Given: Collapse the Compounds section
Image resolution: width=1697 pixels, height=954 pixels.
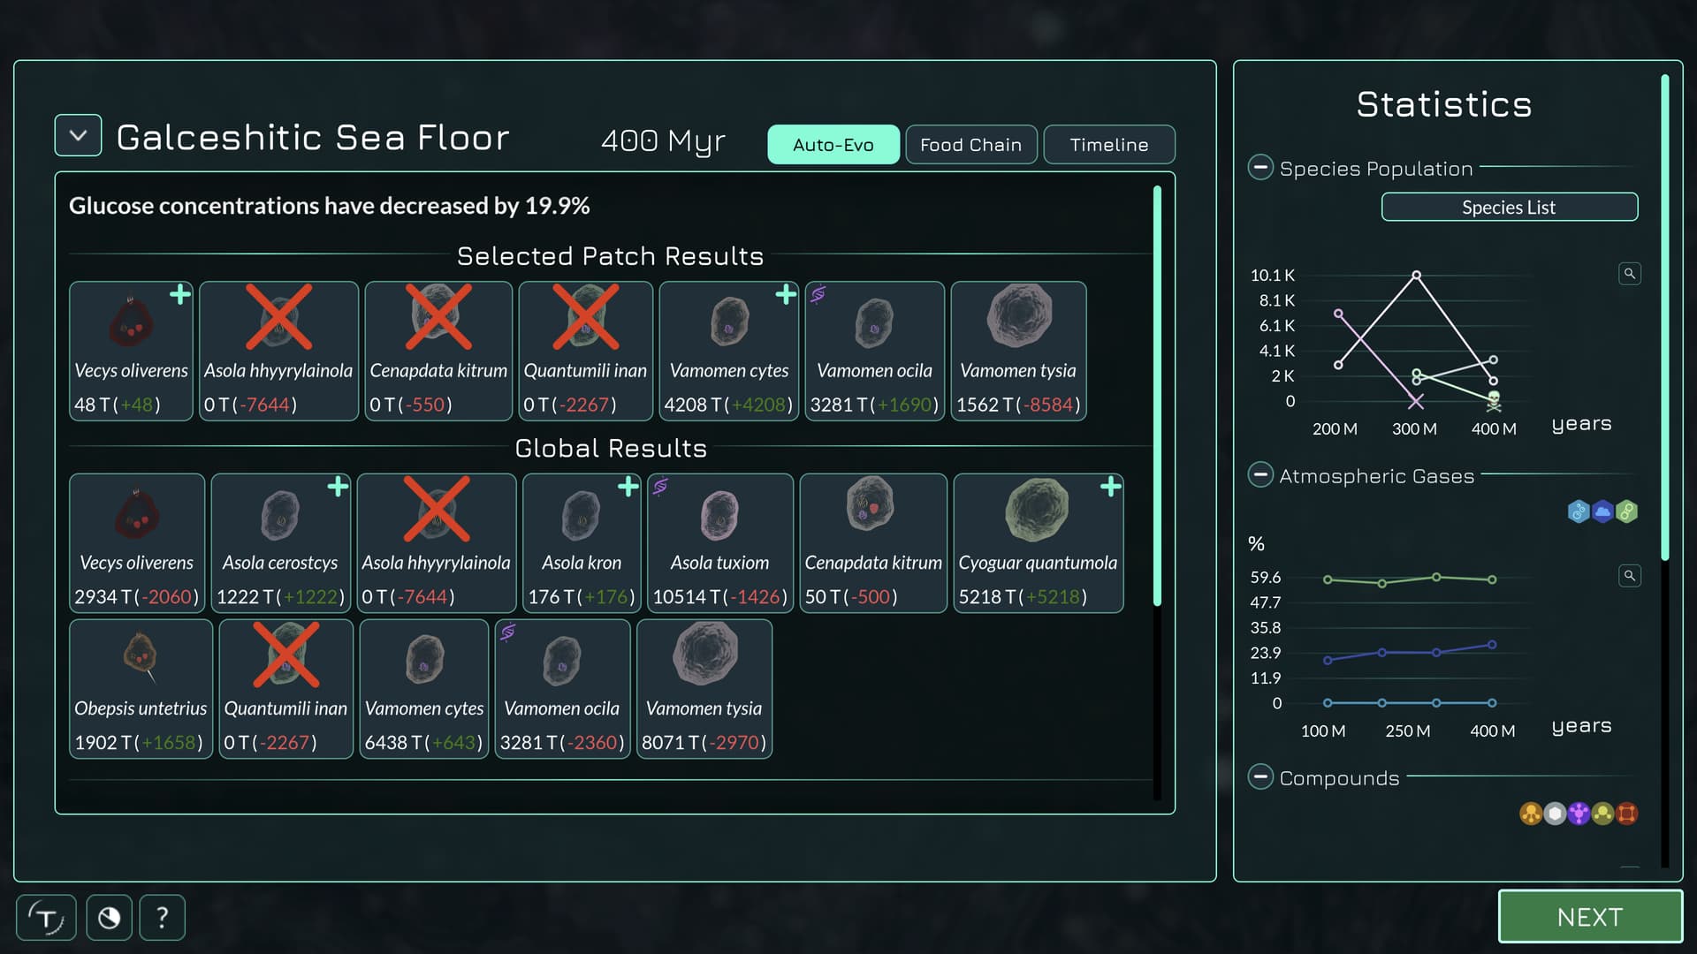Looking at the screenshot, I should (1260, 777).
